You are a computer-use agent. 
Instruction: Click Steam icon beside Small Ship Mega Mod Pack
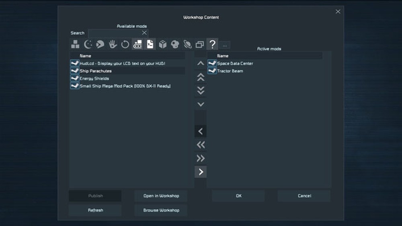(x=75, y=86)
